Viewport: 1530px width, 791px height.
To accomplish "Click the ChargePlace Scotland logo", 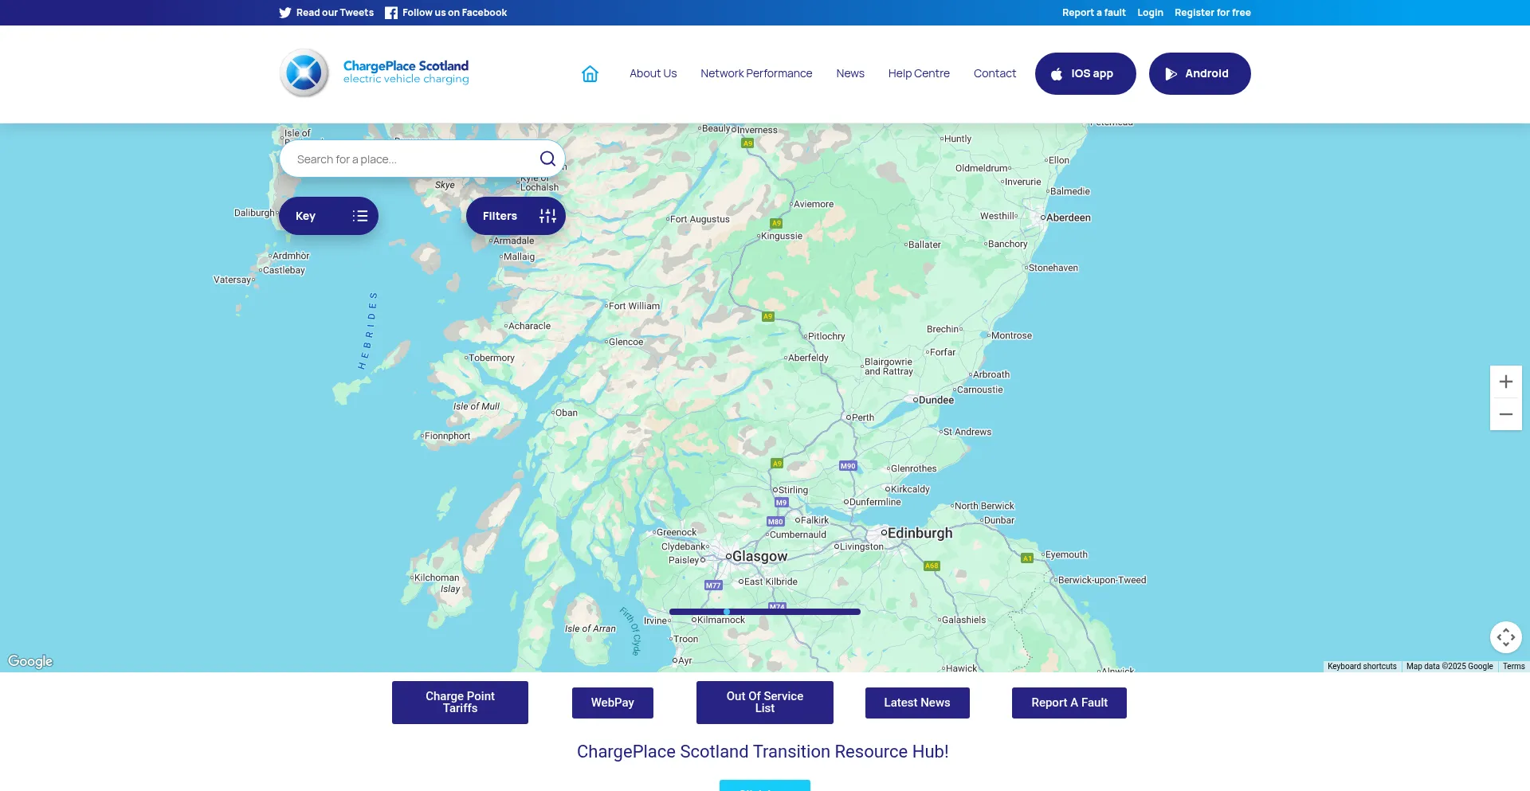I will click(x=375, y=72).
